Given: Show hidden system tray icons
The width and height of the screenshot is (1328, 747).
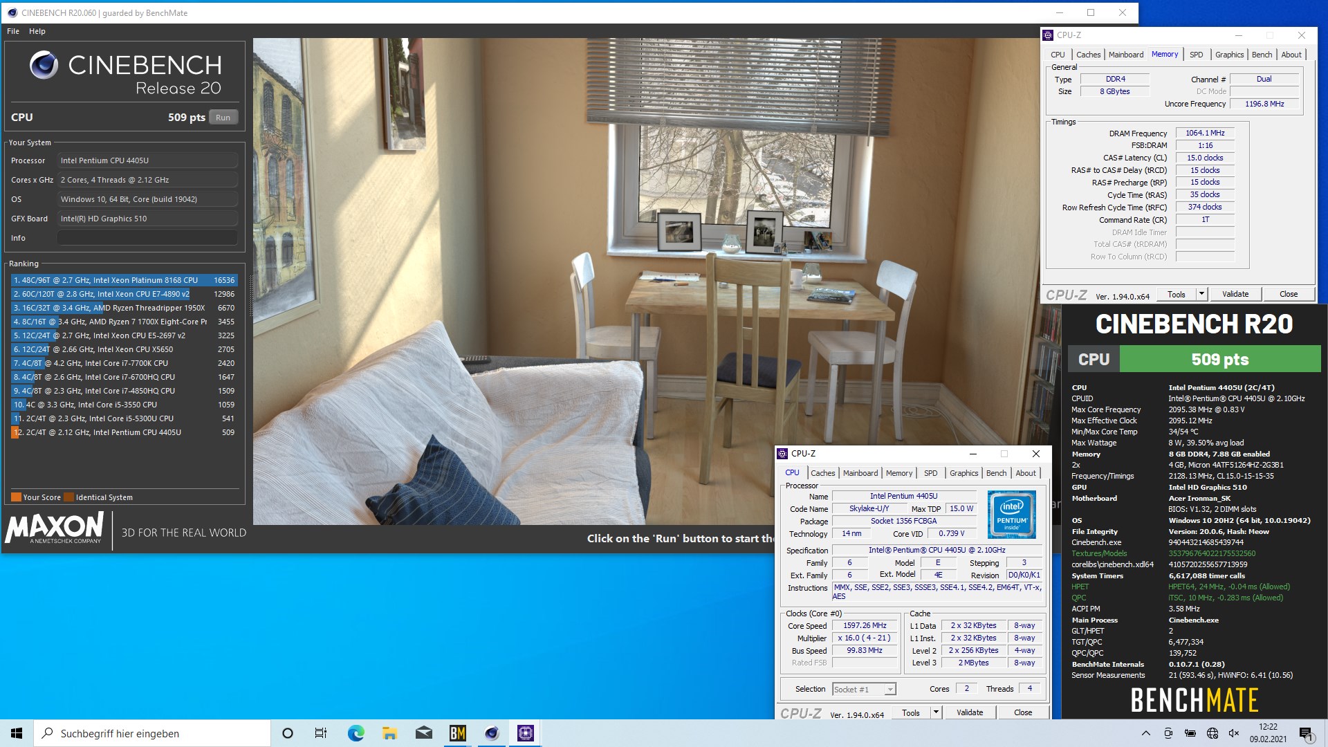Looking at the screenshot, I should tap(1145, 733).
